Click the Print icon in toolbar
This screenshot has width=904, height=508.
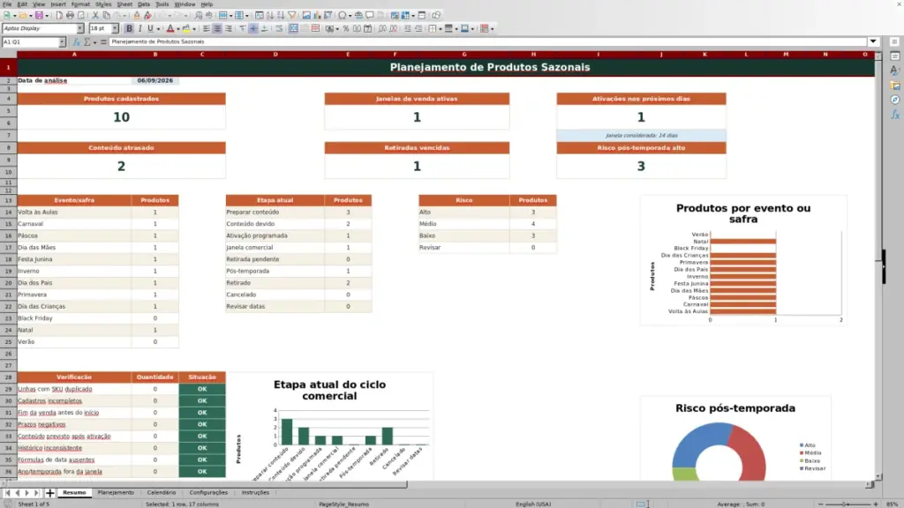pyautogui.click(x=70, y=16)
